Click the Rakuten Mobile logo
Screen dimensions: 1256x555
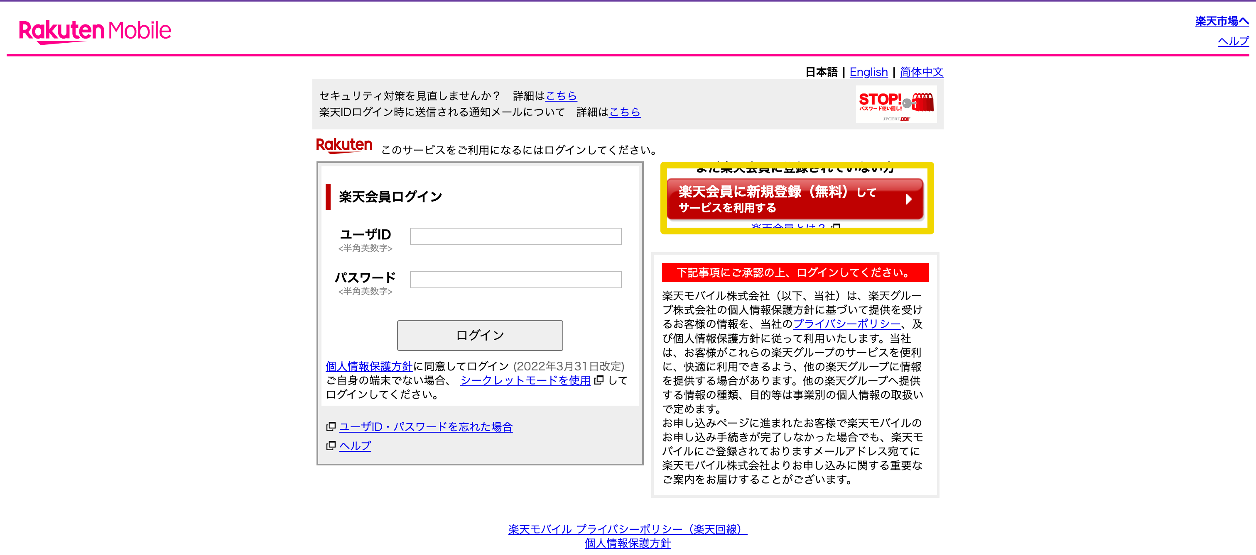[x=95, y=31]
